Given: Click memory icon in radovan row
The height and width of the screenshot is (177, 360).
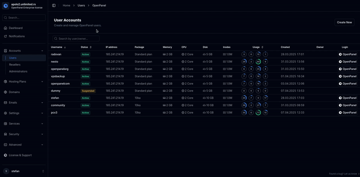Looking at the screenshot, I should pyautogui.click(x=164, y=54).
